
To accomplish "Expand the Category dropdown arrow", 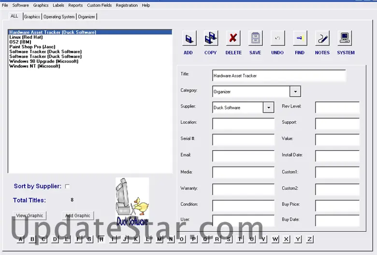I will pyautogui.click(x=295, y=92).
